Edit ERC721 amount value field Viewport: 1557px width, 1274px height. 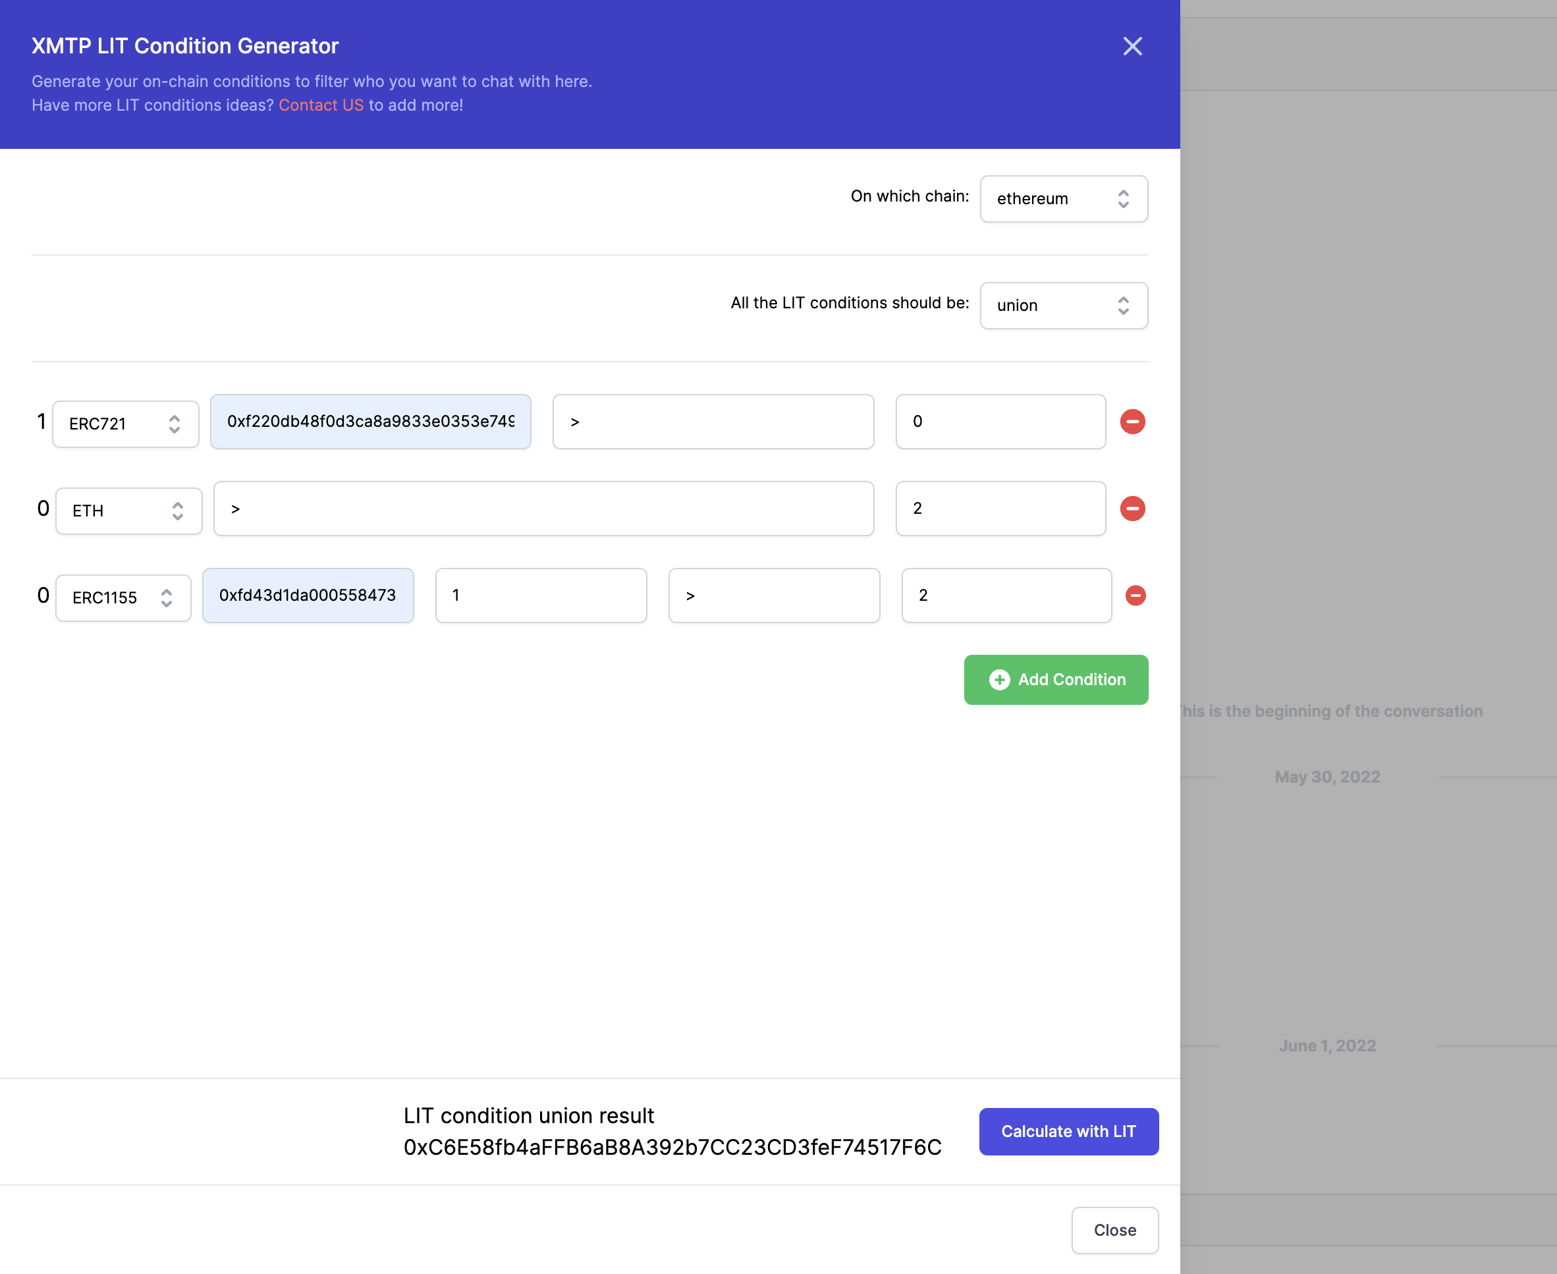(999, 422)
